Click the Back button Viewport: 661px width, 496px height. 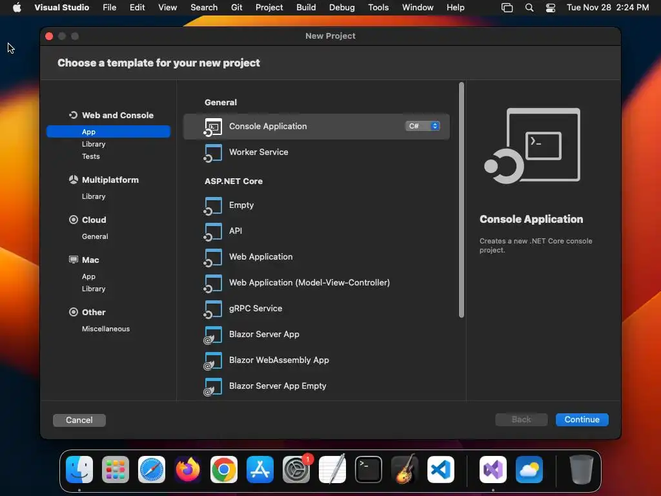(x=521, y=420)
